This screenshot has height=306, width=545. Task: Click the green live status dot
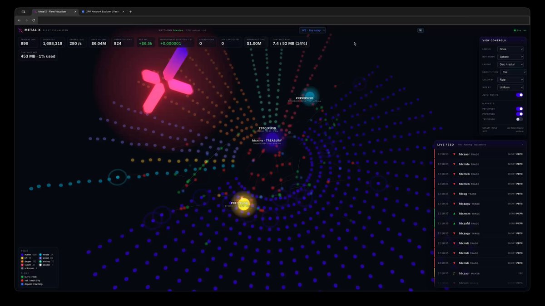(515, 30)
